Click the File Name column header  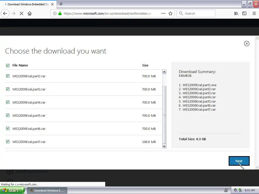tap(20, 65)
